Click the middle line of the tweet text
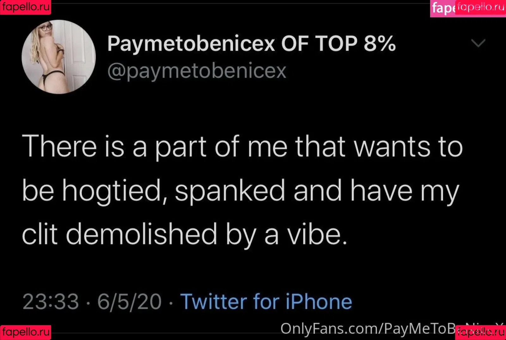This screenshot has height=340, width=506. tap(240, 190)
